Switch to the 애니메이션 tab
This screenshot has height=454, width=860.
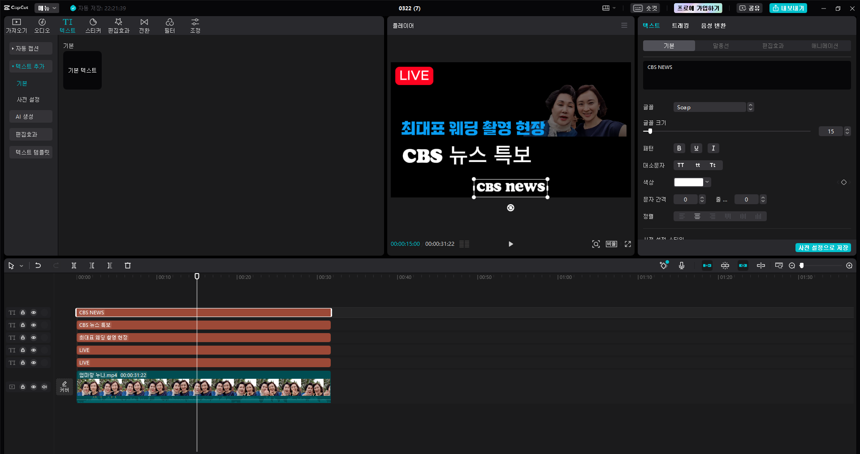(825, 46)
